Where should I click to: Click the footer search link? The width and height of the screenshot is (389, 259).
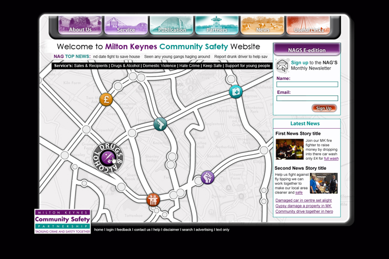click(187, 230)
